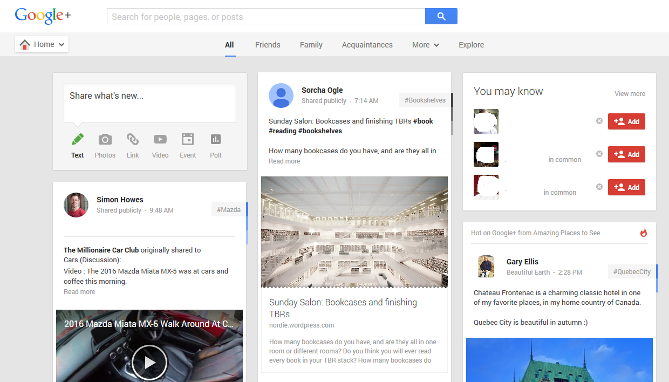Add the second suggested person

click(x=626, y=154)
